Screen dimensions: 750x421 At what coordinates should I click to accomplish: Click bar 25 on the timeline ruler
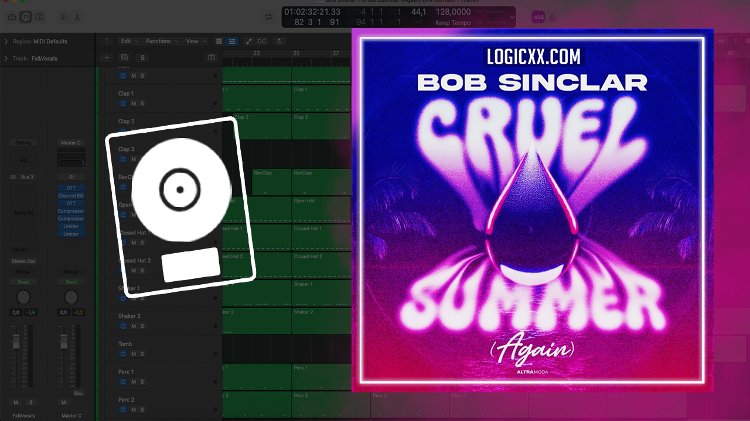click(296, 53)
